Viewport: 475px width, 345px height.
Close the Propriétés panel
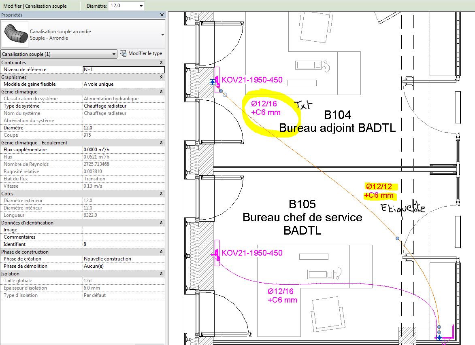pyautogui.click(x=162, y=15)
